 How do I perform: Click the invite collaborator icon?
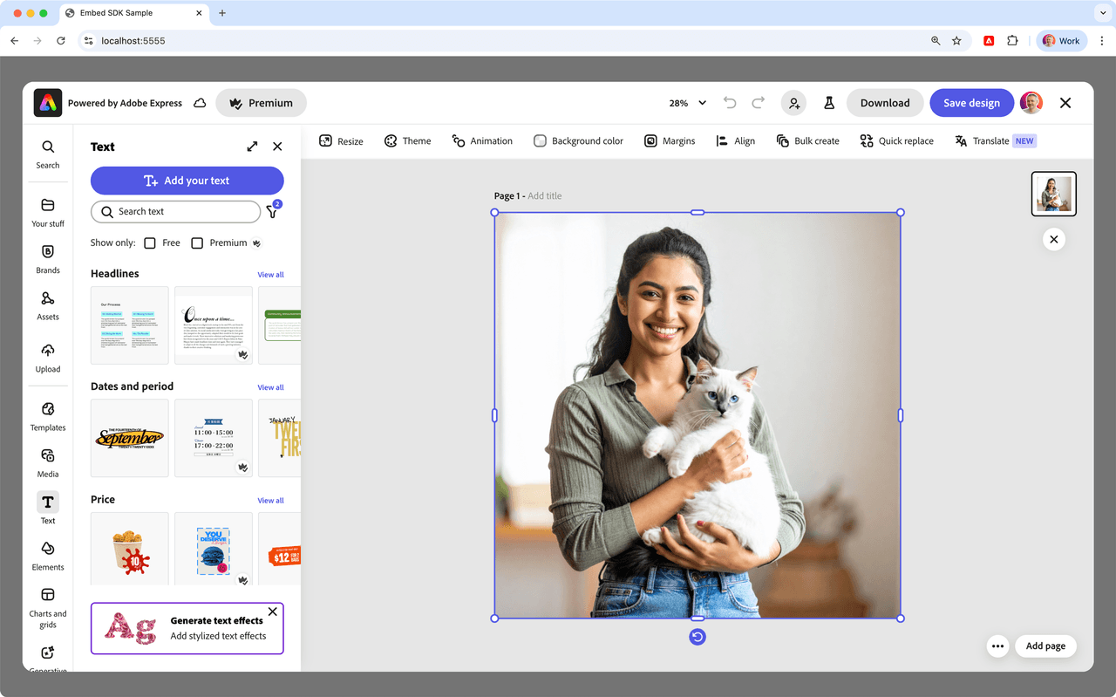pos(793,103)
